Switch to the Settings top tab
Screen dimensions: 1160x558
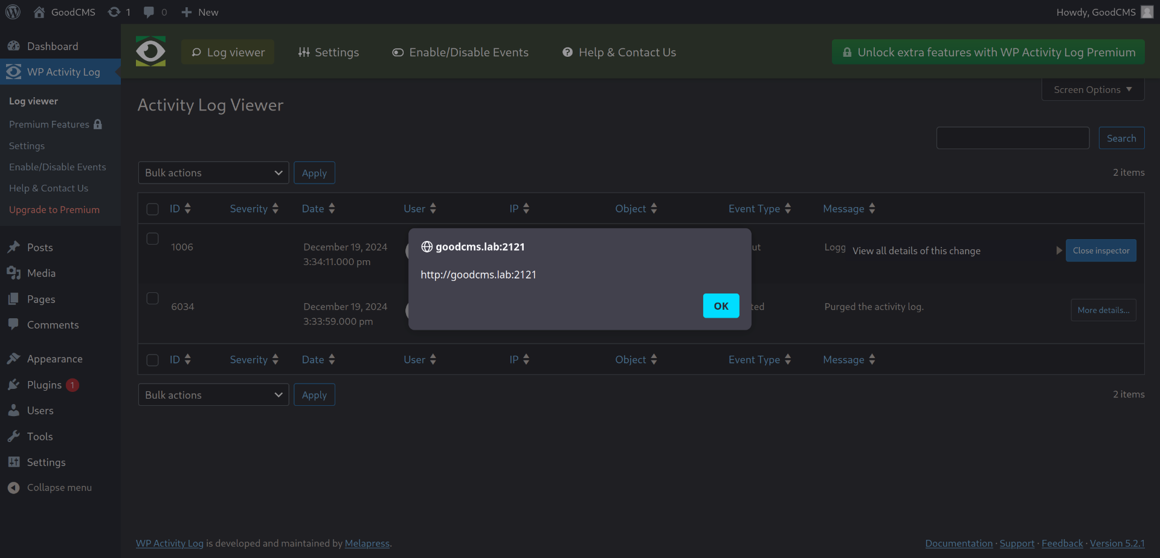pos(328,52)
